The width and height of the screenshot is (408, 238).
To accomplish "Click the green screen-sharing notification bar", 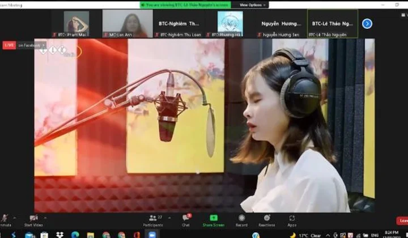I will 185,5.
